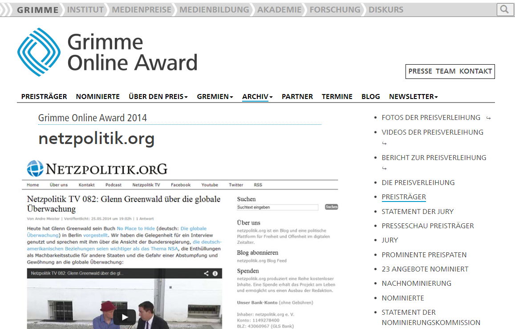Open Nachnominierung sidebar link

pyautogui.click(x=417, y=283)
